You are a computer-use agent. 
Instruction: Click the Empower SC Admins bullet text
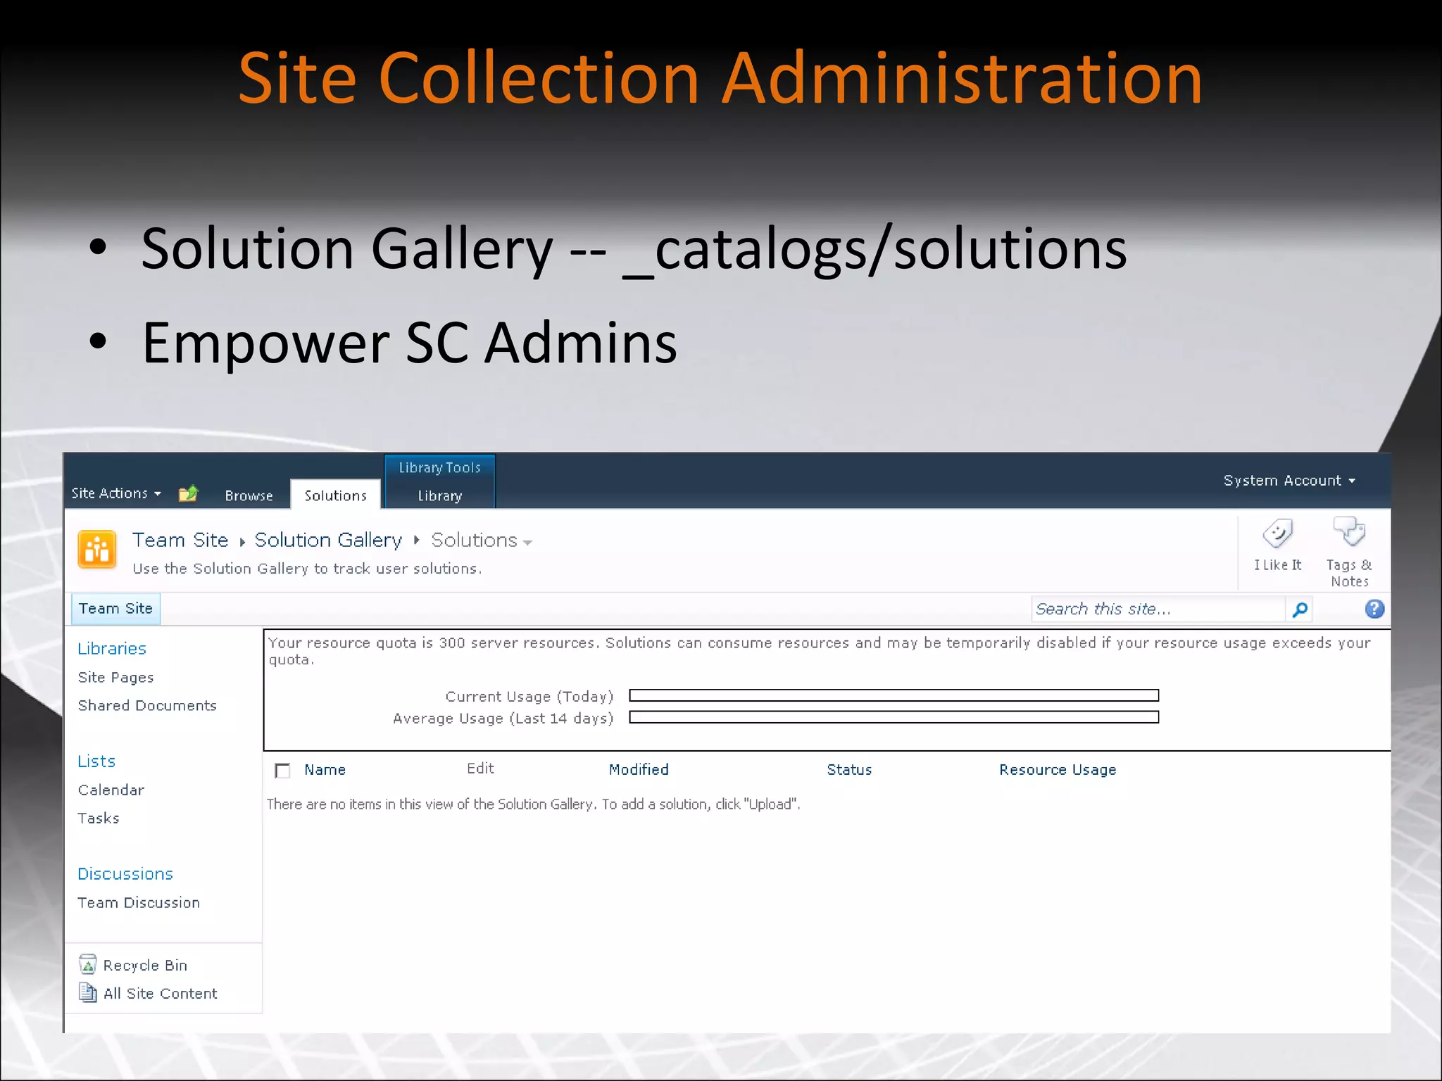(409, 343)
